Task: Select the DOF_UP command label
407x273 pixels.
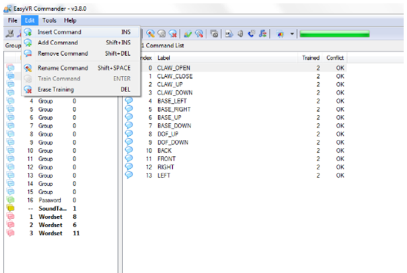Action: coord(168,134)
